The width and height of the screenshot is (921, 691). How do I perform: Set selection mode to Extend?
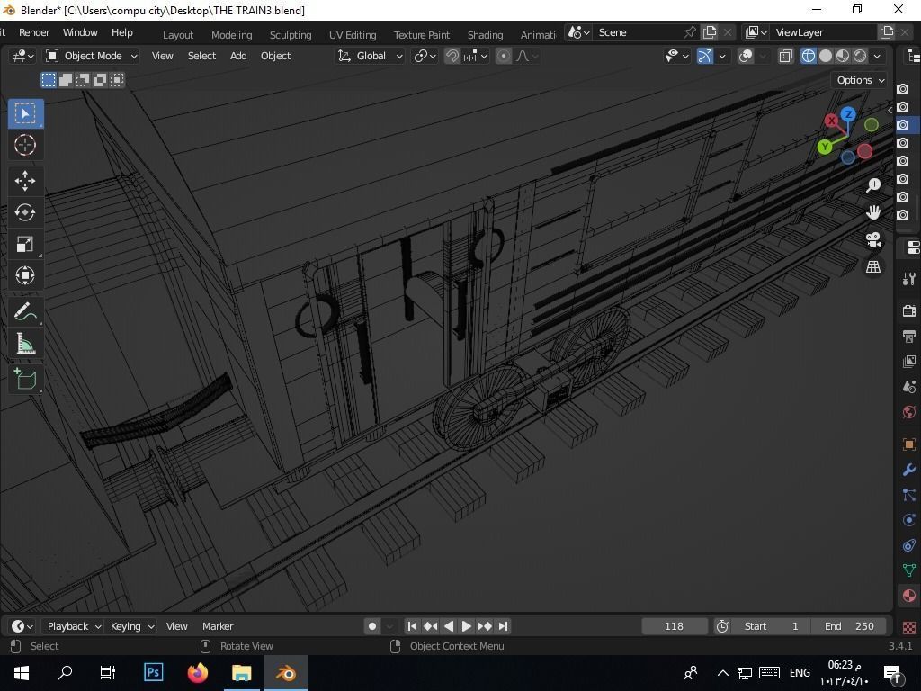tap(66, 80)
